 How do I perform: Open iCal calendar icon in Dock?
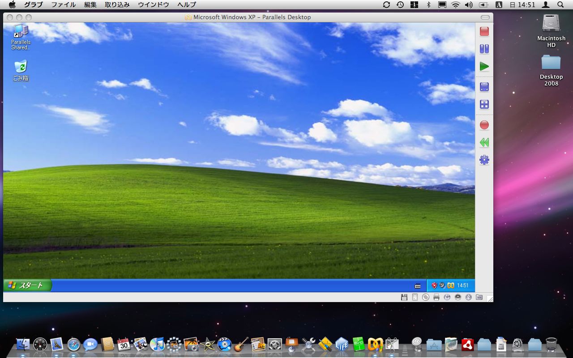click(x=124, y=344)
